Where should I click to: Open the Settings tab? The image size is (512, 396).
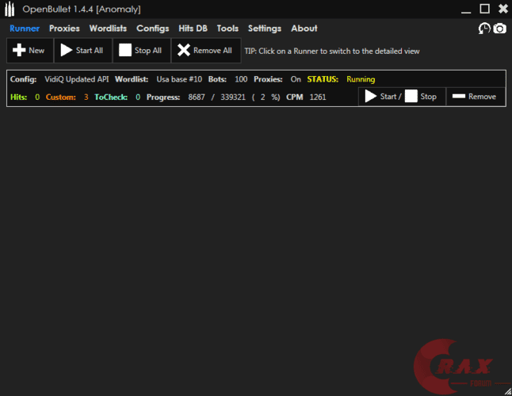265,29
